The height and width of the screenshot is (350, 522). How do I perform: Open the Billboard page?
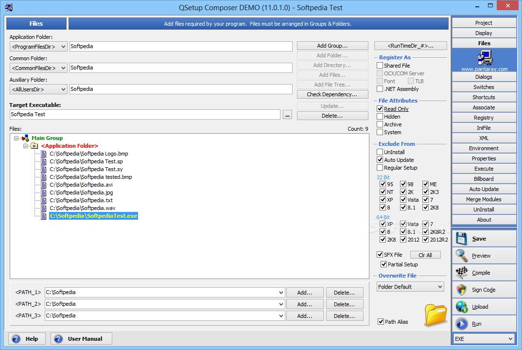coord(484,179)
